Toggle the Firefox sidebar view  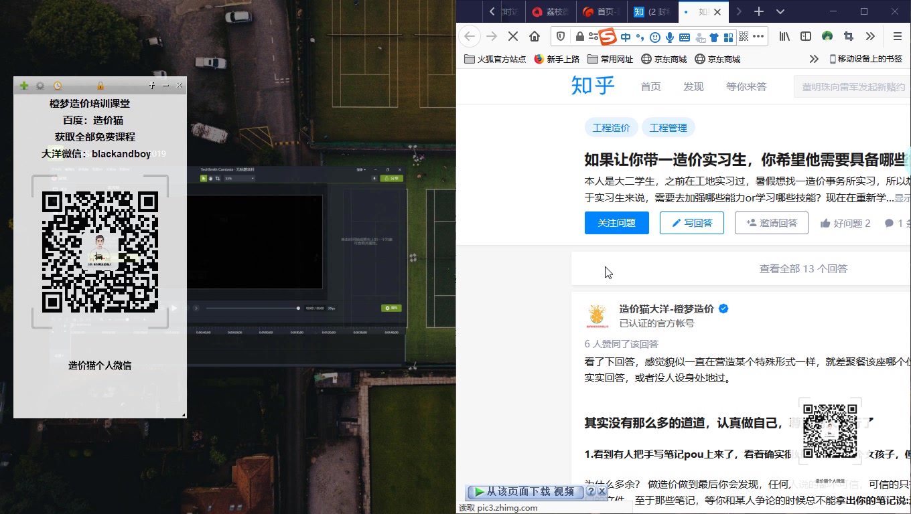click(x=806, y=36)
